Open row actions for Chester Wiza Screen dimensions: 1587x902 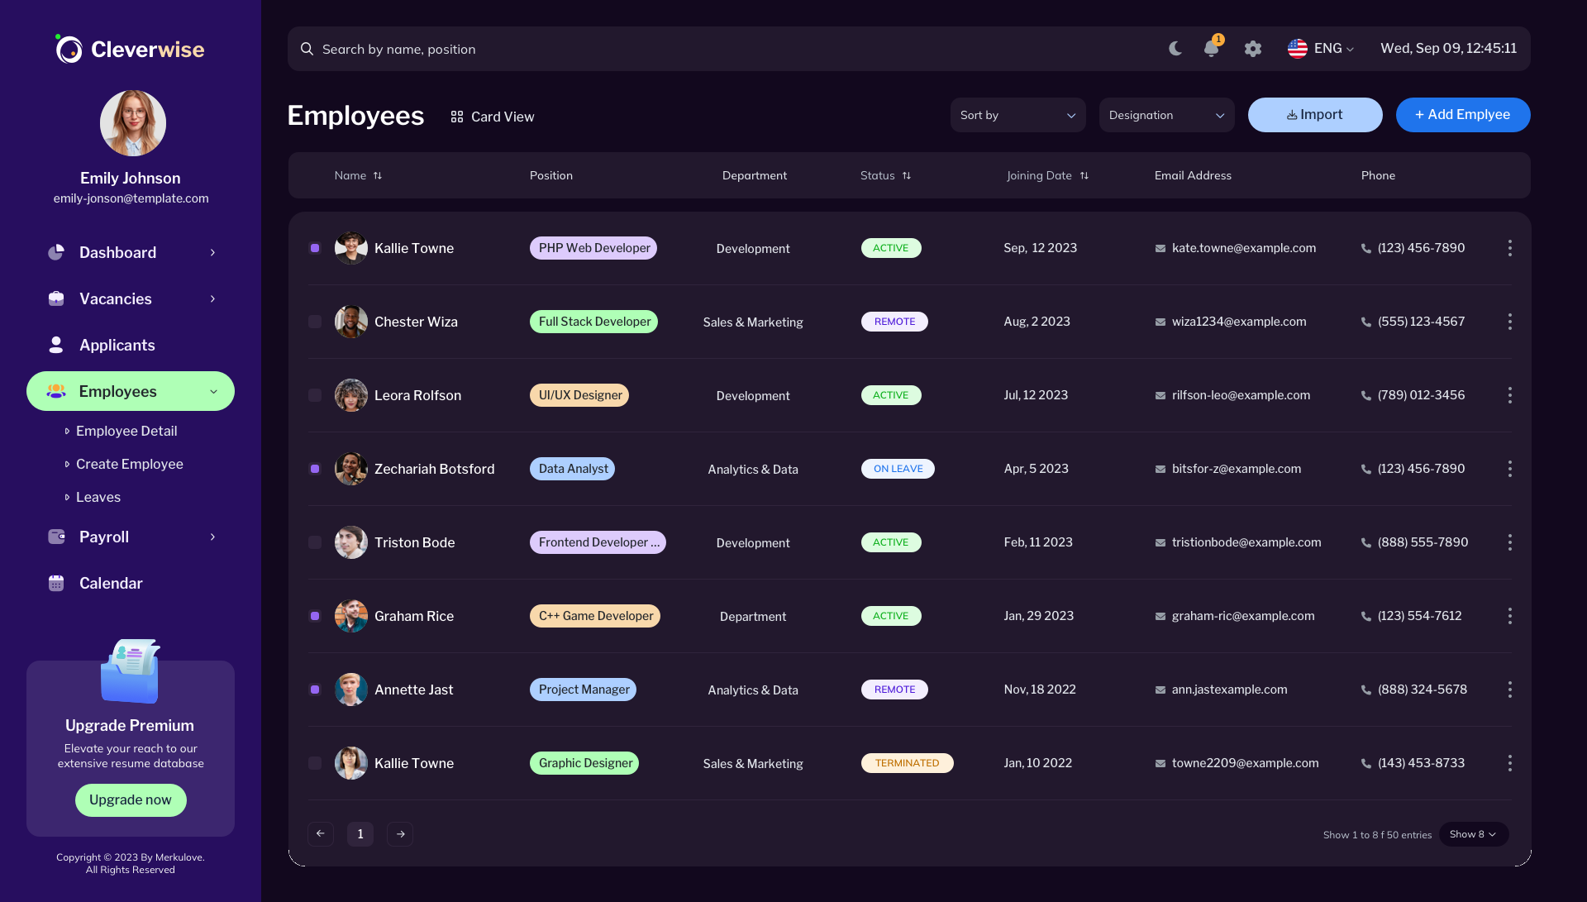1510,322
